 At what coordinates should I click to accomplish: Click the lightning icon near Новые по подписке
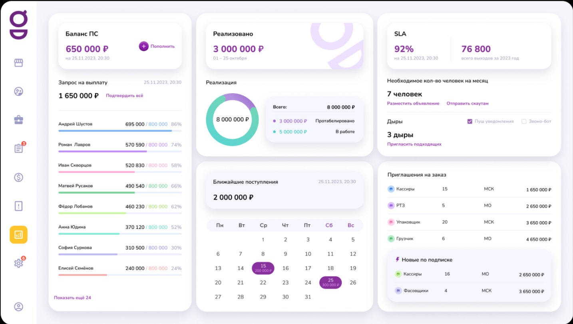point(397,260)
